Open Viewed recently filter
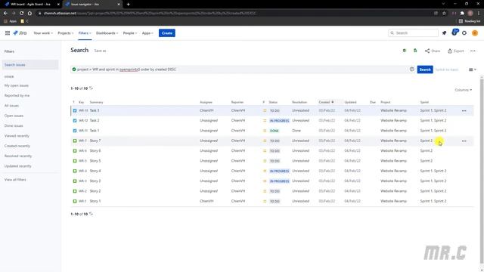The image size is (484, 272). [17, 136]
